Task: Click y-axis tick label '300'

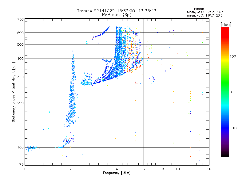Action: click(x=20, y=77)
